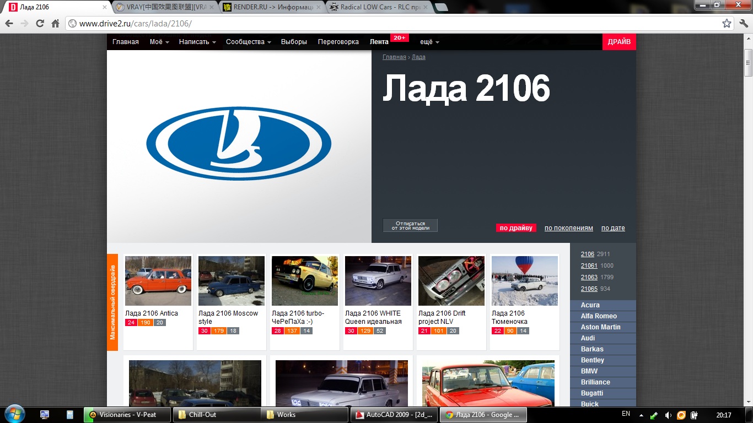Screen dimensions: 753x423
Task: Open a new browser tab
Action: pos(441,7)
